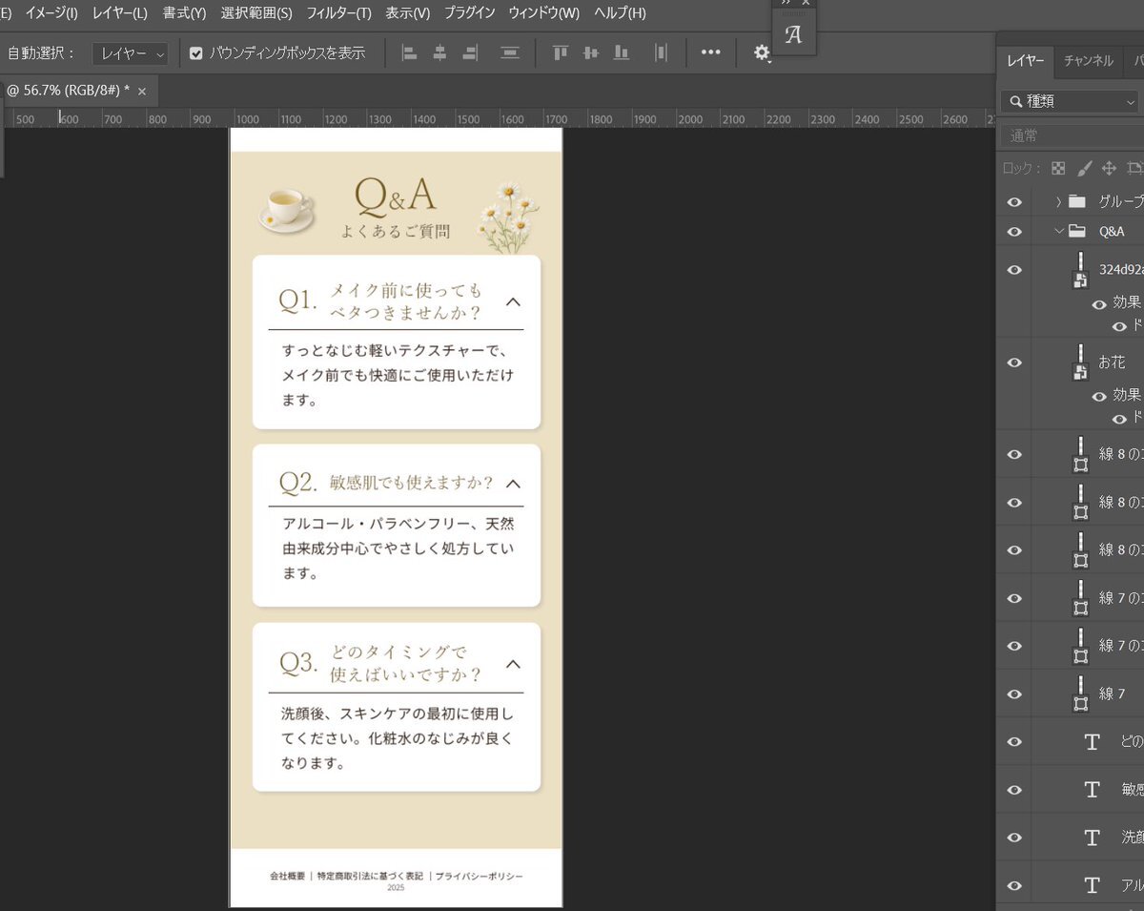
Task: Click the T icon of 敏感 text layer
Action: [x=1093, y=789]
